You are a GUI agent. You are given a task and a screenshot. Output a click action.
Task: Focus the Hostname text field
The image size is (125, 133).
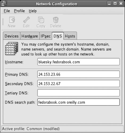point(78,62)
